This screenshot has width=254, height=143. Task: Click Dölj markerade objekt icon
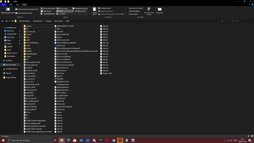[149, 10]
